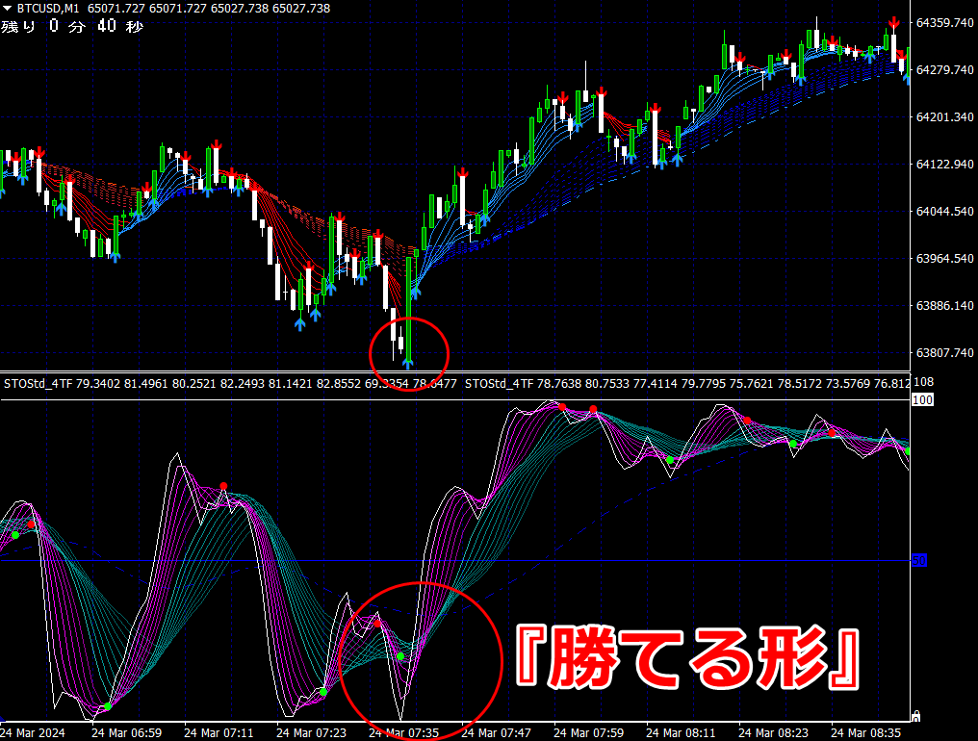Click the blue 50 level label
978x741 pixels.
click(918, 561)
